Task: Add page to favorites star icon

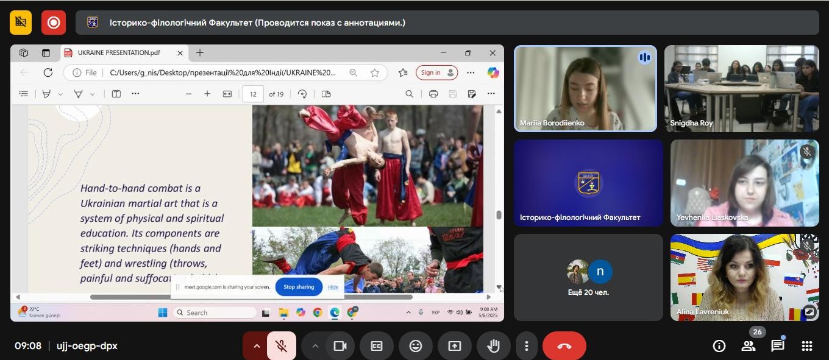Action: pos(375,72)
